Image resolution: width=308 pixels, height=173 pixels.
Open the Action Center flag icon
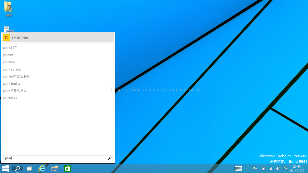tap(255, 168)
